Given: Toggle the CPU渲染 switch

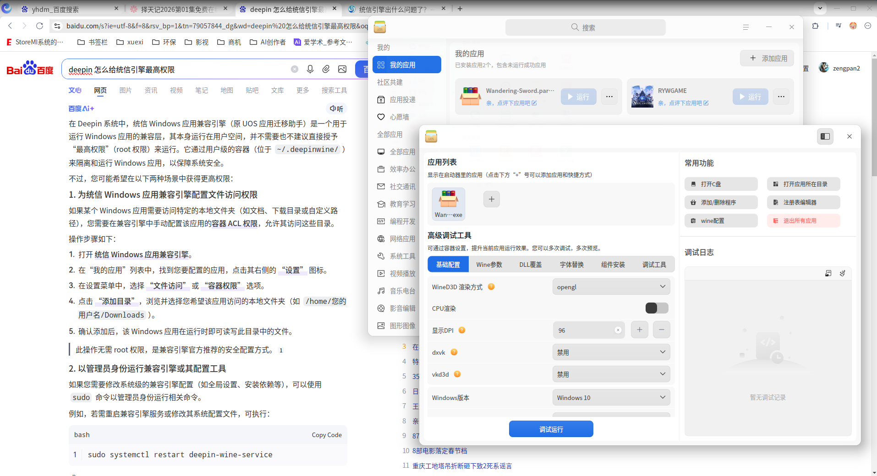Looking at the screenshot, I should tap(657, 308).
